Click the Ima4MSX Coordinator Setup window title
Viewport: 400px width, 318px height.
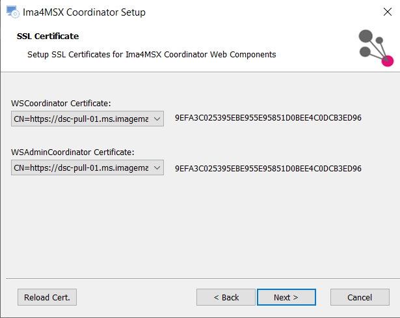tap(84, 12)
